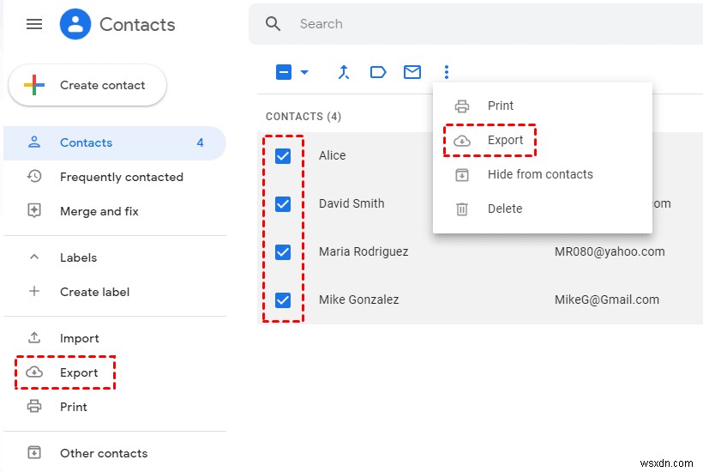Open the selection dropdown arrow
703x472 pixels.
pos(304,73)
